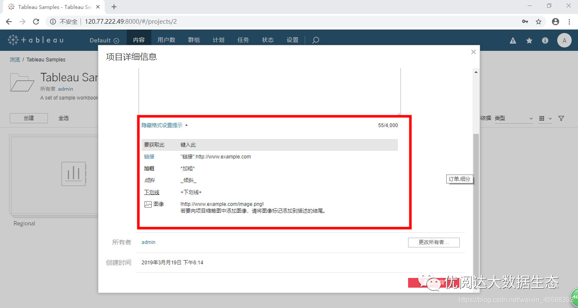Image resolution: width=578 pixels, height=308 pixels.
Task: Click the Regional workbook label
Action: coord(24,224)
